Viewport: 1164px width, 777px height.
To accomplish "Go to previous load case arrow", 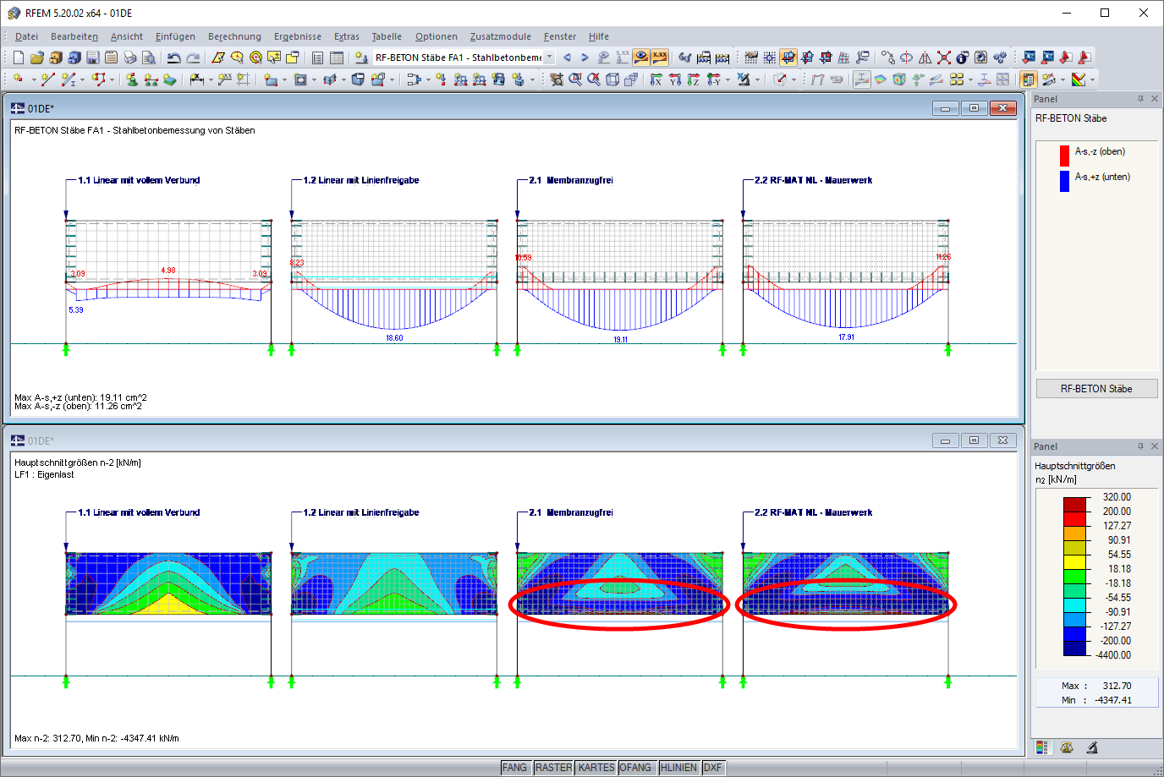I will point(567,57).
